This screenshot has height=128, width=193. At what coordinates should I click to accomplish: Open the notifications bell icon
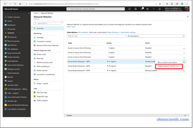pos(142,9)
